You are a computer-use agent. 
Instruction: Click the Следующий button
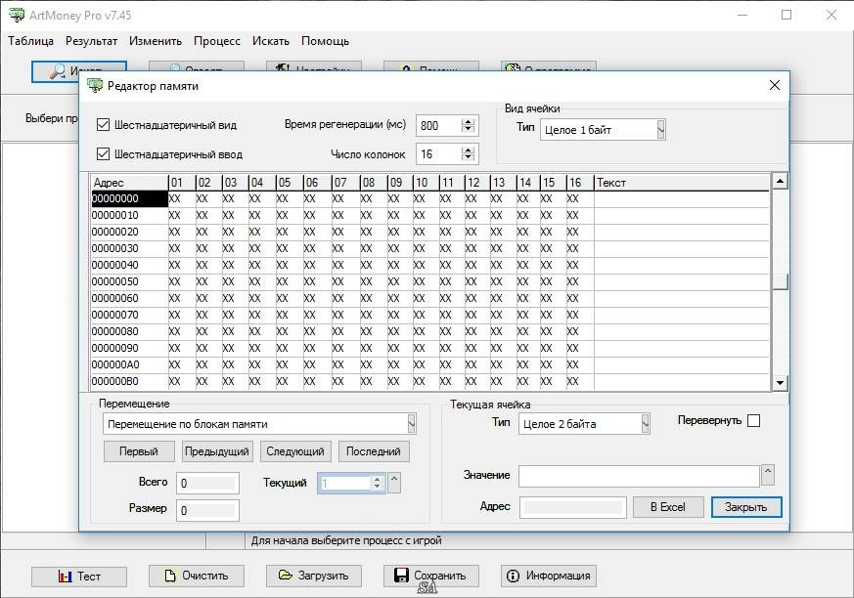(295, 451)
